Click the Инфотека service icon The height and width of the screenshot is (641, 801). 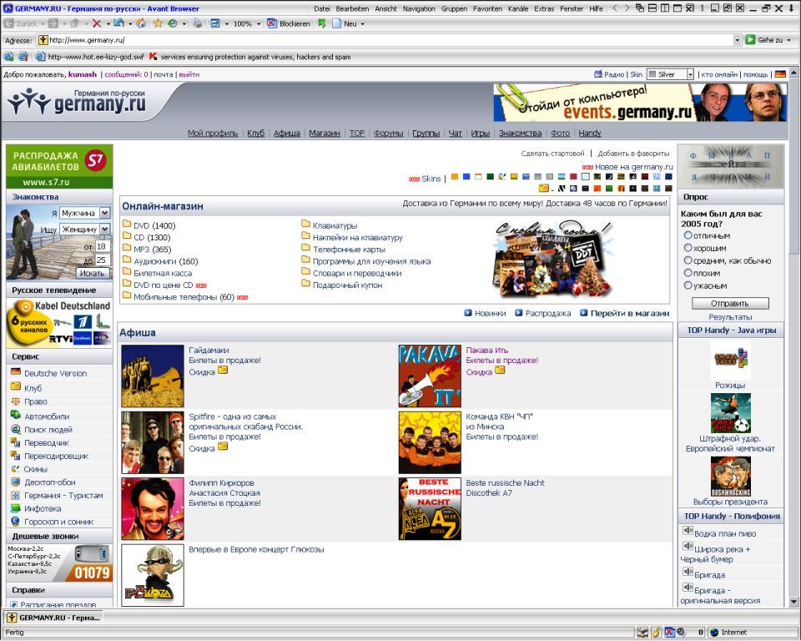pyautogui.click(x=16, y=508)
